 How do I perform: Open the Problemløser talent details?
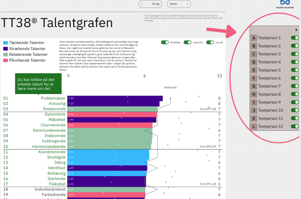(53, 98)
